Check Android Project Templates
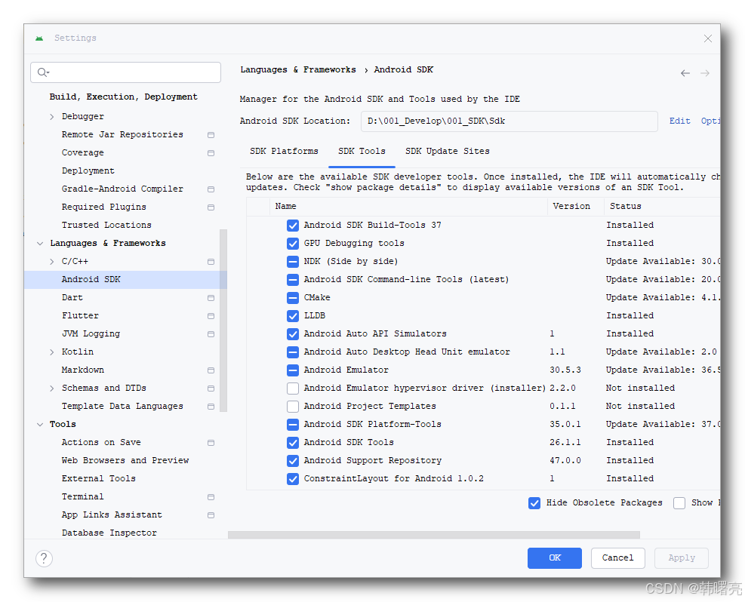 pyautogui.click(x=293, y=406)
